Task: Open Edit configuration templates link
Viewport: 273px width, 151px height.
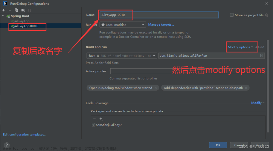Action: (25, 134)
